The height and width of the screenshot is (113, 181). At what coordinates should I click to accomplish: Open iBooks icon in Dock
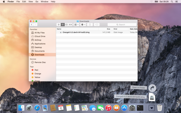[x=116, y=108]
